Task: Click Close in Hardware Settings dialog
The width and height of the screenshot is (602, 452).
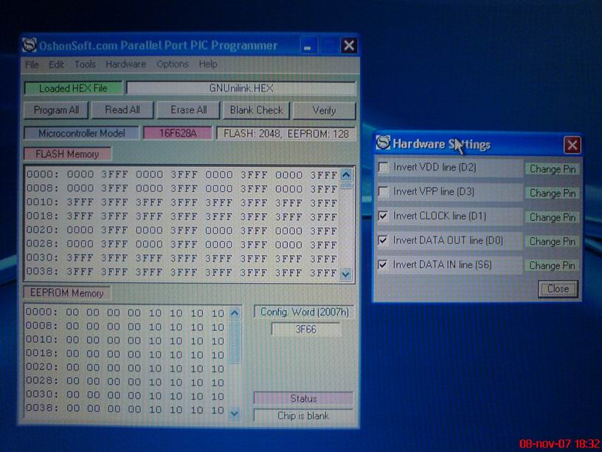Action: coord(558,289)
